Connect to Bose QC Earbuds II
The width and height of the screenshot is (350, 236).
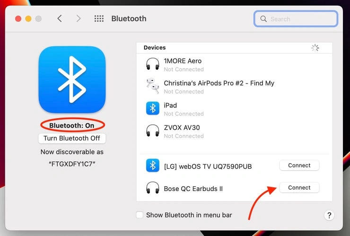[x=299, y=188]
